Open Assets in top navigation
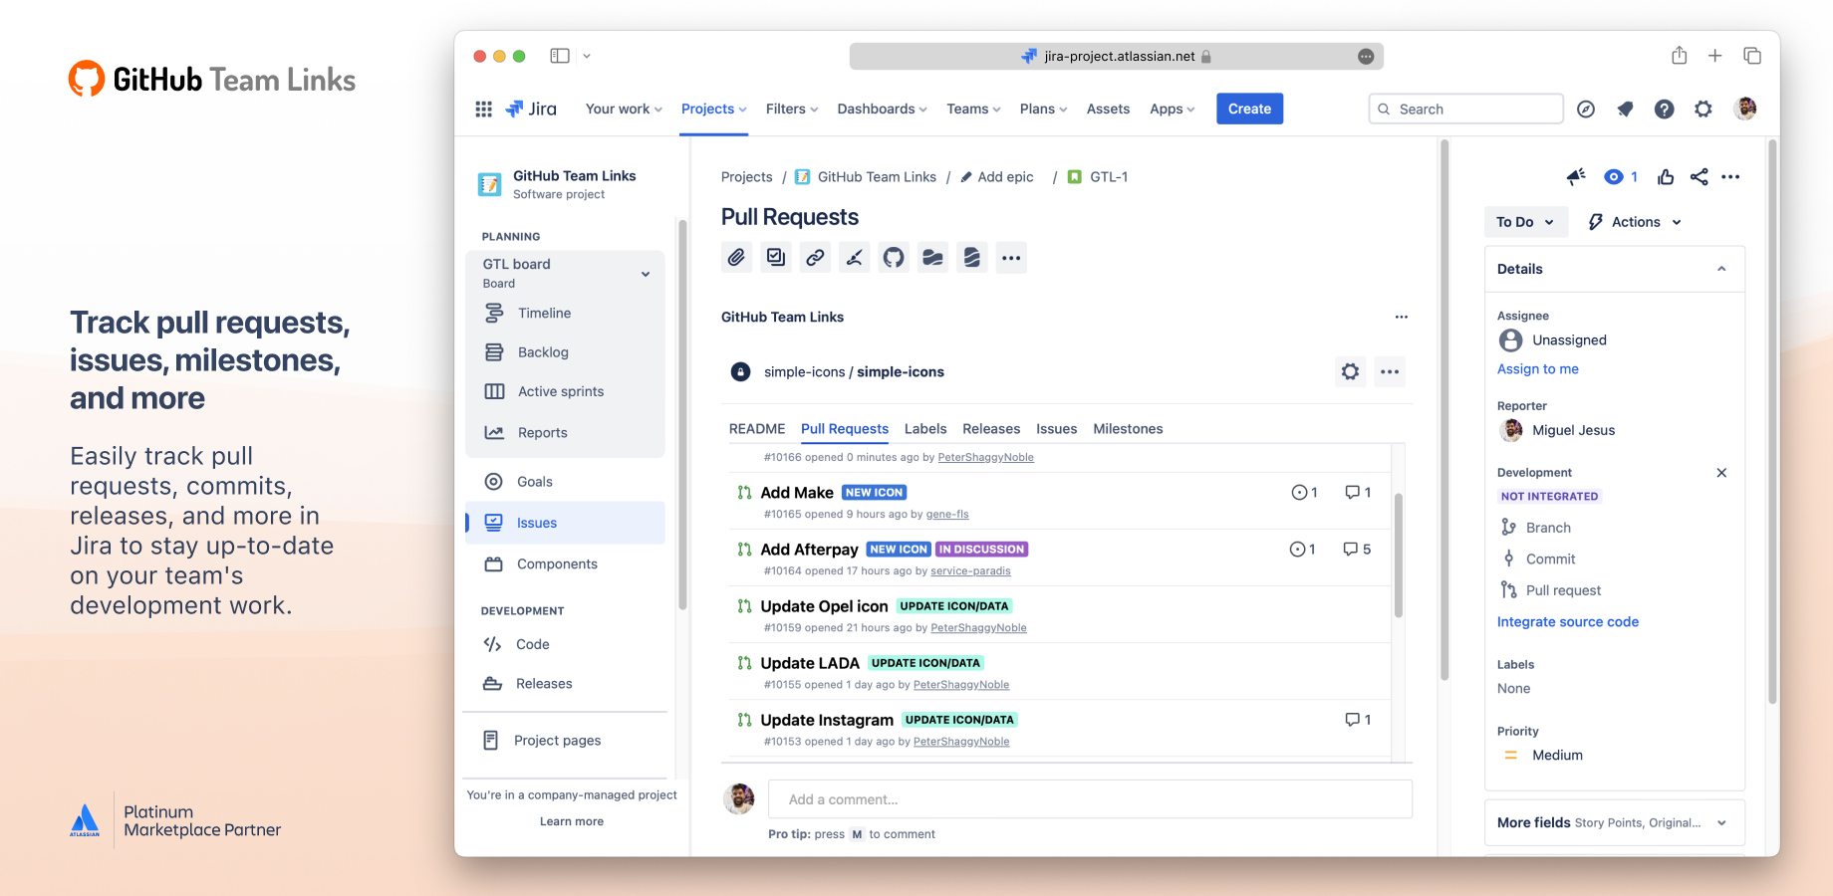The height and width of the screenshot is (896, 1833). (x=1108, y=110)
